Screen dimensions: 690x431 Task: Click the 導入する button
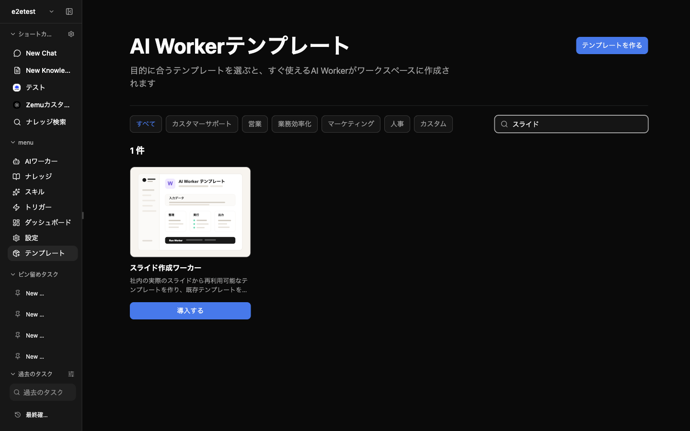(x=190, y=311)
